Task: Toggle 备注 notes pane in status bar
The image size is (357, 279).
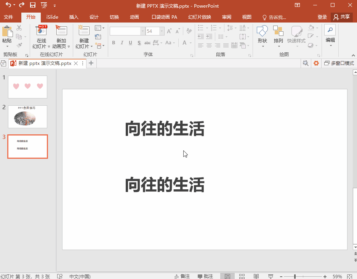Action: click(x=182, y=276)
